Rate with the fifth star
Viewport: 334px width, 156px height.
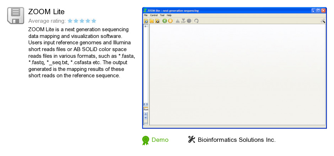94,21
